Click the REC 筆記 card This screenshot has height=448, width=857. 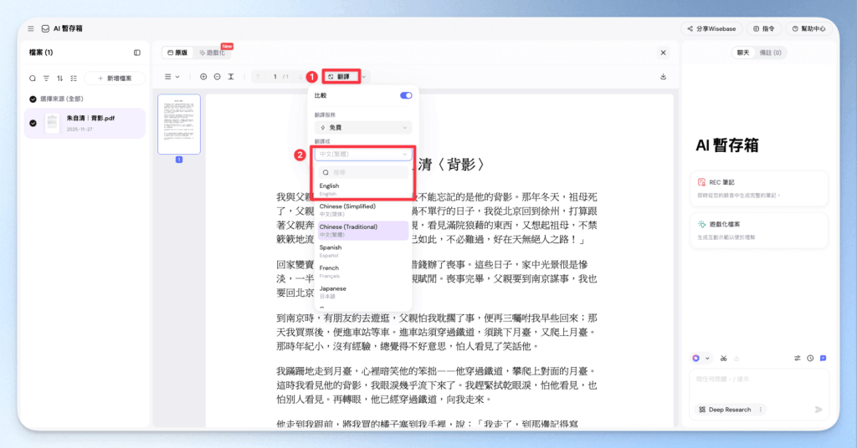759,188
